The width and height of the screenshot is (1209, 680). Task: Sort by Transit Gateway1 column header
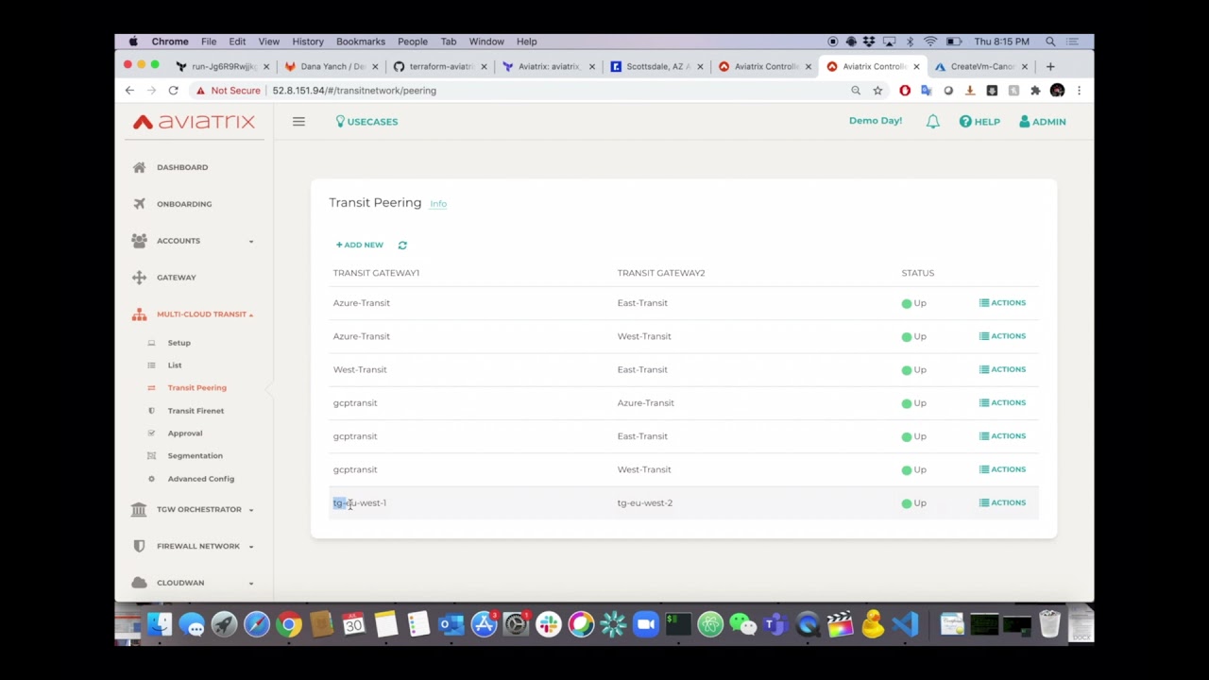coord(376,273)
